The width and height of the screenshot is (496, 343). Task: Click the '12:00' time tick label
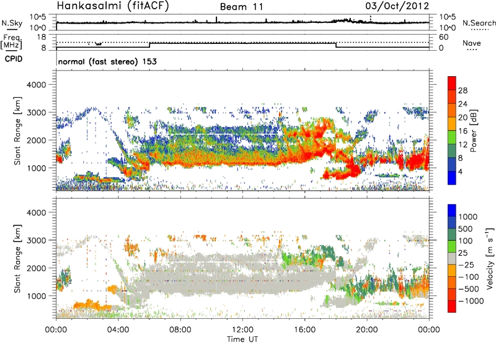242,330
